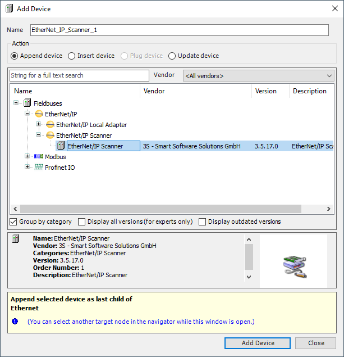The width and height of the screenshot is (344, 357).
Task: Enable Display all versions checkbox
Action: (x=82, y=222)
